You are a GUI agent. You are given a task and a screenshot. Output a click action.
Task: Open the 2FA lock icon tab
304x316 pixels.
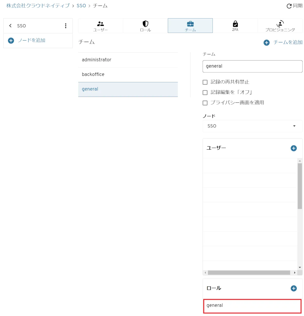click(235, 26)
